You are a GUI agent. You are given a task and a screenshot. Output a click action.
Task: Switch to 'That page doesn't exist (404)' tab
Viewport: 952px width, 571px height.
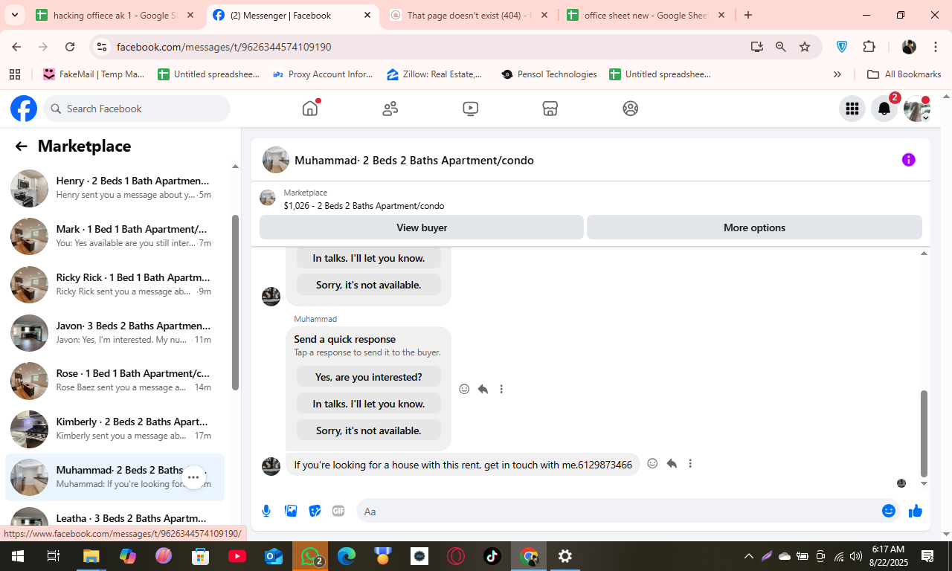470,15
